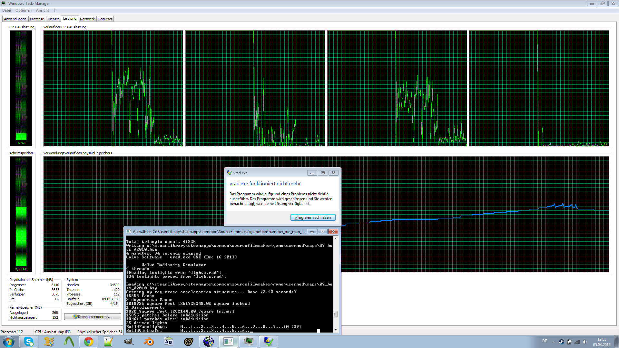Open Source Filmmaker from the taskbar
Image resolution: width=619 pixels, height=348 pixels.
pyautogui.click(x=188, y=341)
